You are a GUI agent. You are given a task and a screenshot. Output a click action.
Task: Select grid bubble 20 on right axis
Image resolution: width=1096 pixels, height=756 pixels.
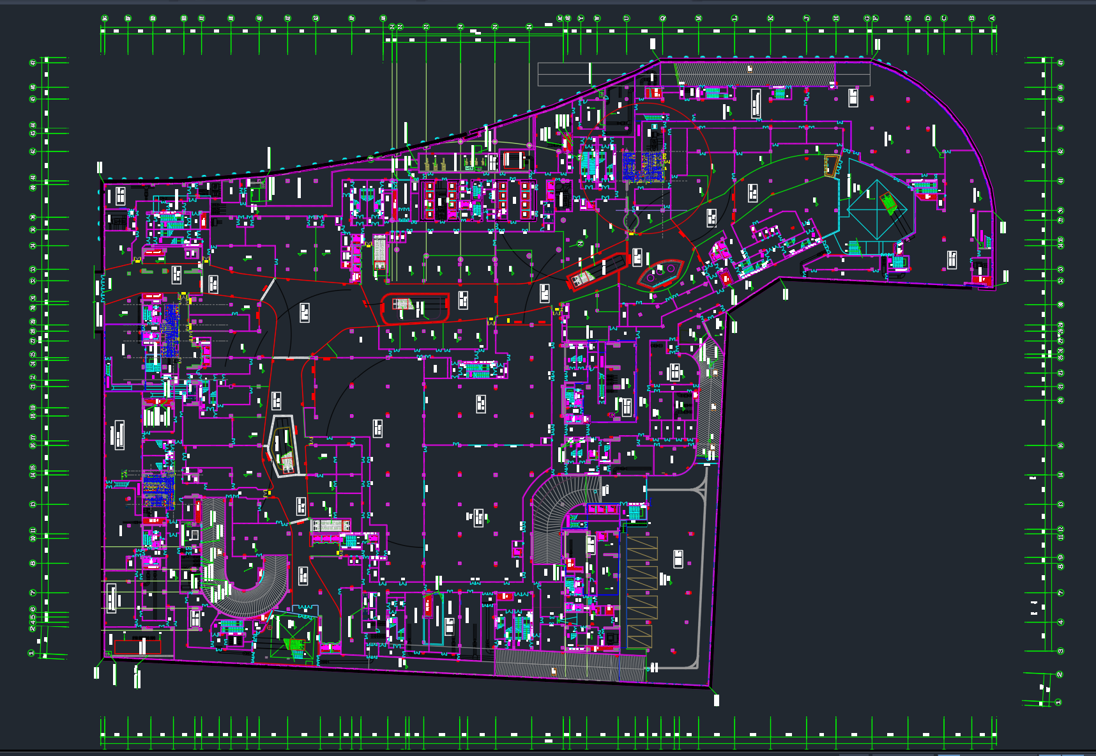[x=1061, y=400]
